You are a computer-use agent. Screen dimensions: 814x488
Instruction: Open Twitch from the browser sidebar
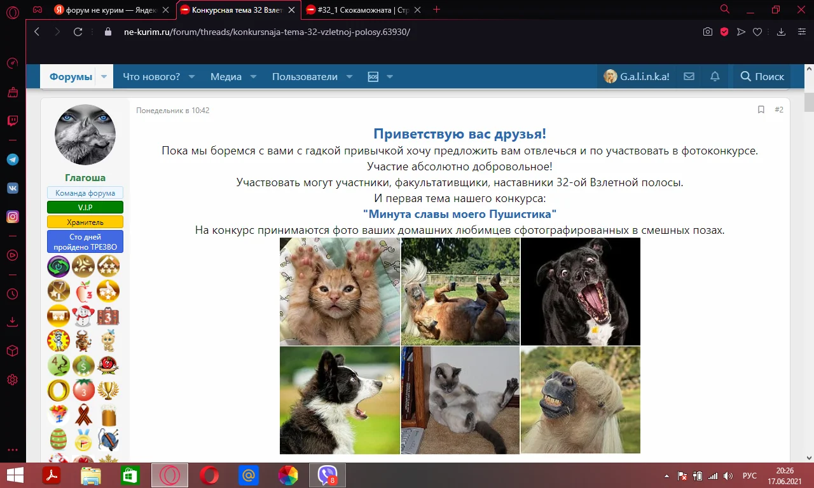[x=12, y=121]
